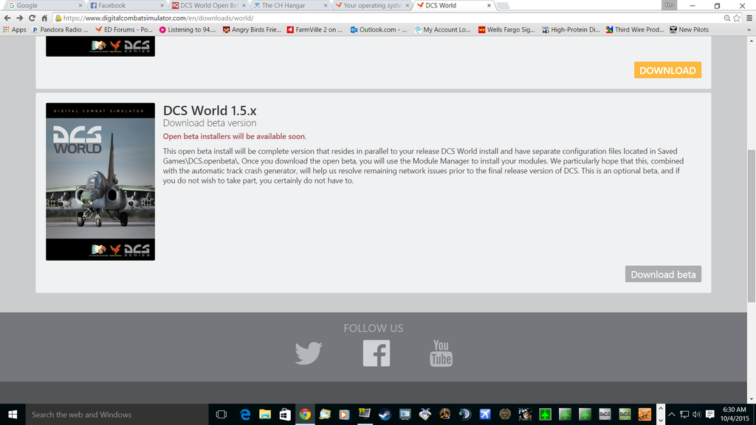Open the Listening to 94 bookmark
The width and height of the screenshot is (756, 425).
[188, 29]
